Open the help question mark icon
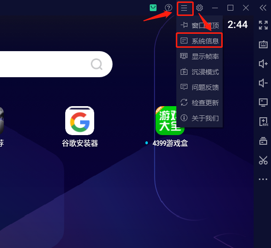The height and width of the screenshot is (248, 271). (x=169, y=8)
